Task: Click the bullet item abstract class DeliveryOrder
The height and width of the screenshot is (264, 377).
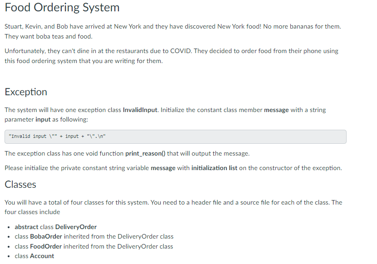Action: (x=55, y=227)
